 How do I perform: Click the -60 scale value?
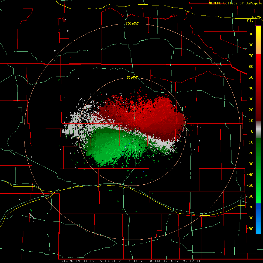click(250, 196)
